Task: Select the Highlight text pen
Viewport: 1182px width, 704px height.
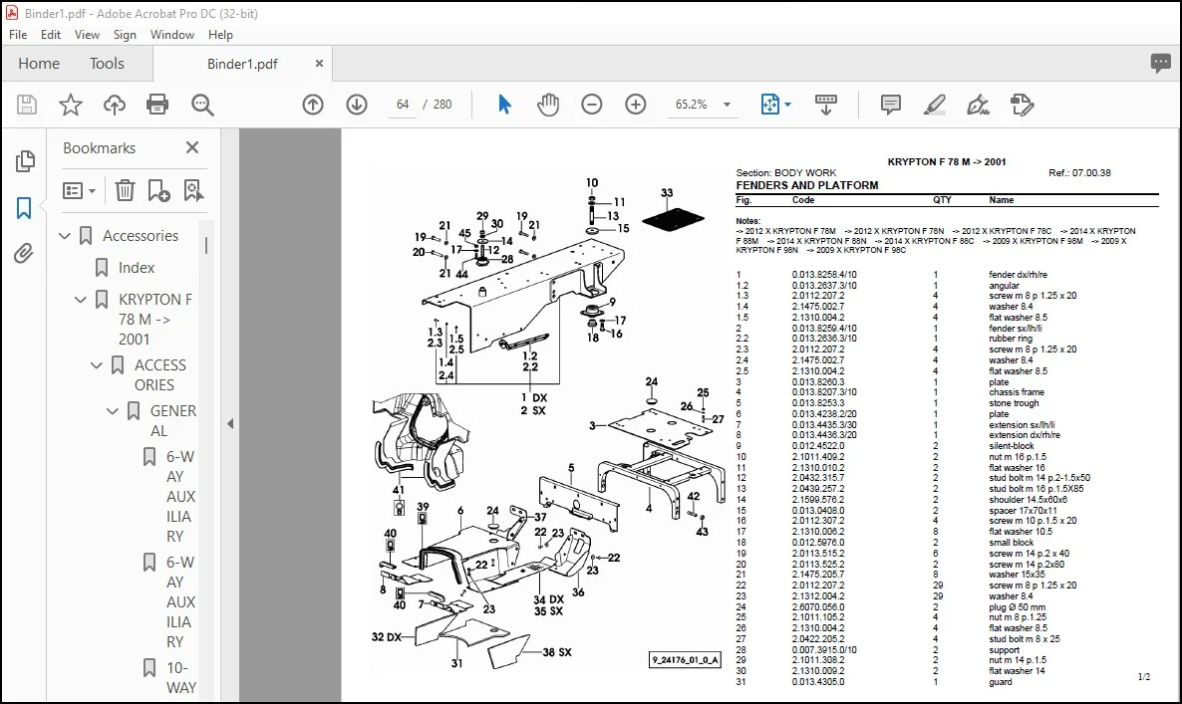Action: pyautogui.click(x=935, y=105)
